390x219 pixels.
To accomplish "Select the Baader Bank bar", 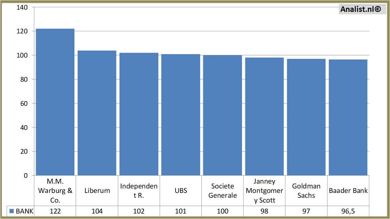I will 348,117.
